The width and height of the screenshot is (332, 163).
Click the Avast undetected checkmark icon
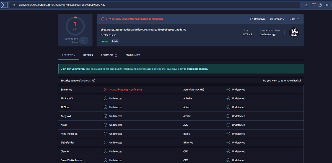click(105, 125)
